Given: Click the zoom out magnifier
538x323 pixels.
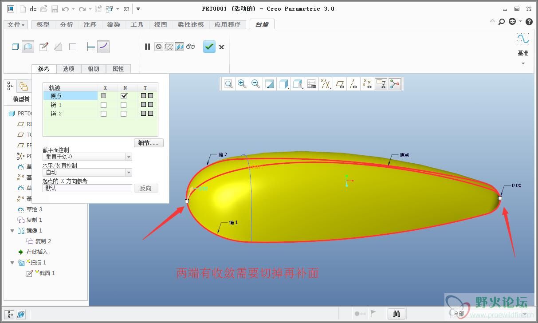Looking at the screenshot, I should pyautogui.click(x=255, y=84).
